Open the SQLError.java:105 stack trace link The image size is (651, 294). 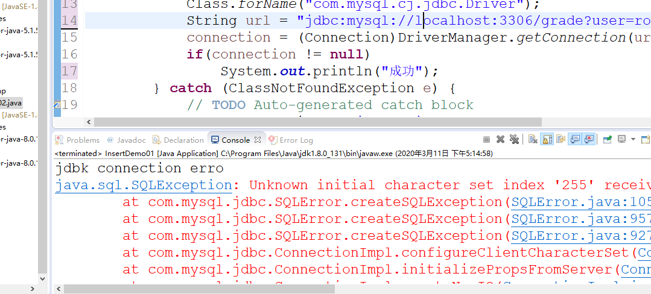(581, 202)
